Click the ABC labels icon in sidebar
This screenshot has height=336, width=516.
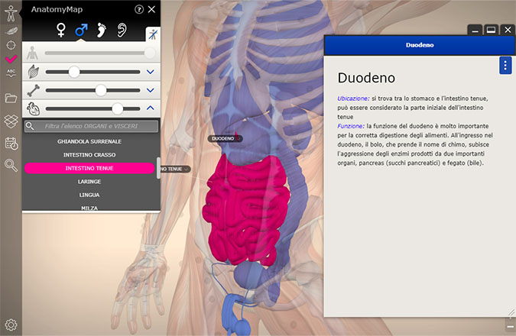11,73
